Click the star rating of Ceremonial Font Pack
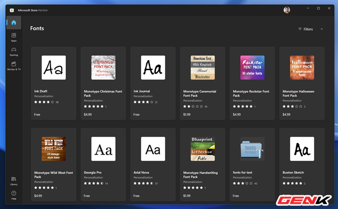 click(x=193, y=107)
